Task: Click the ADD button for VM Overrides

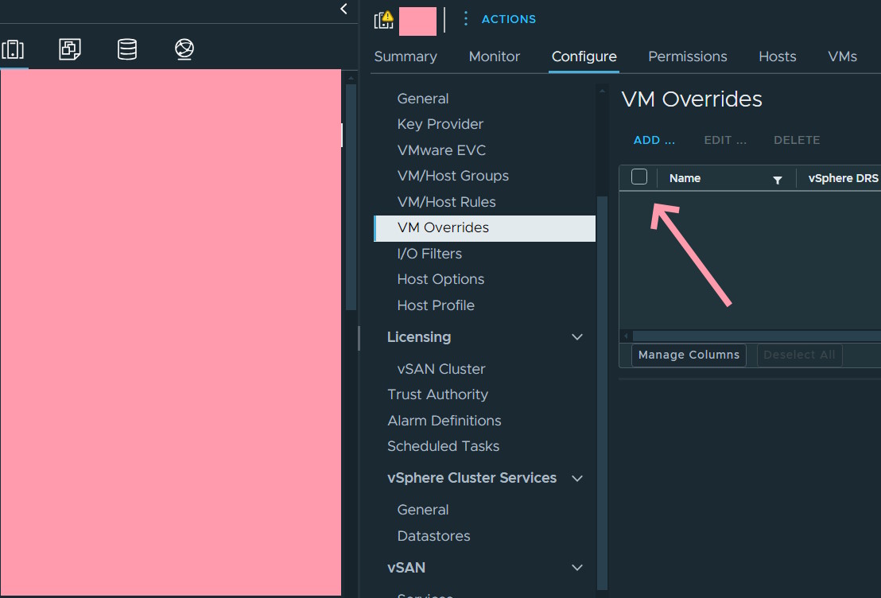Action: tap(654, 140)
